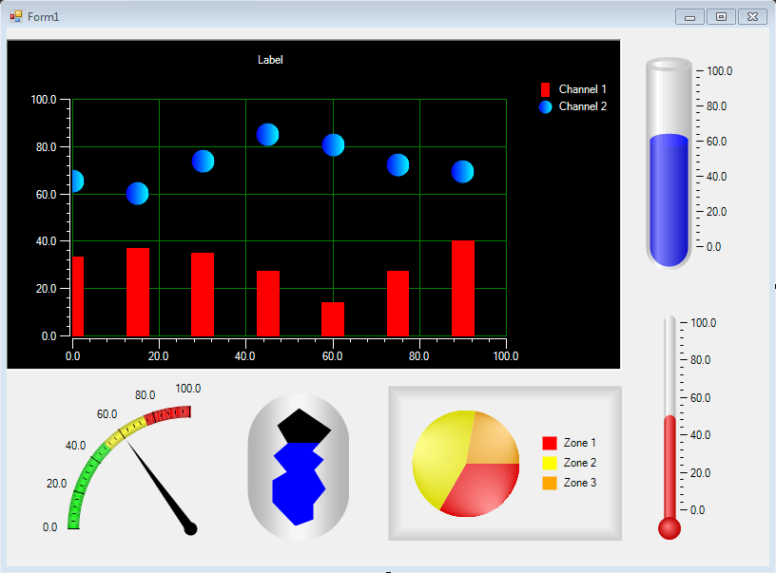Click the blue fill of the tube thermometer
The height and width of the screenshot is (573, 776).
coord(669,200)
